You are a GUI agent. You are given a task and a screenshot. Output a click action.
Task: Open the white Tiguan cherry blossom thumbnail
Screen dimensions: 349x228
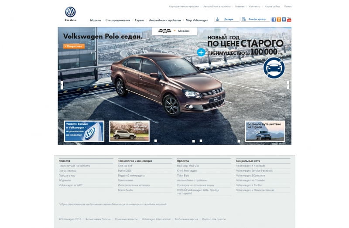pos(129,131)
